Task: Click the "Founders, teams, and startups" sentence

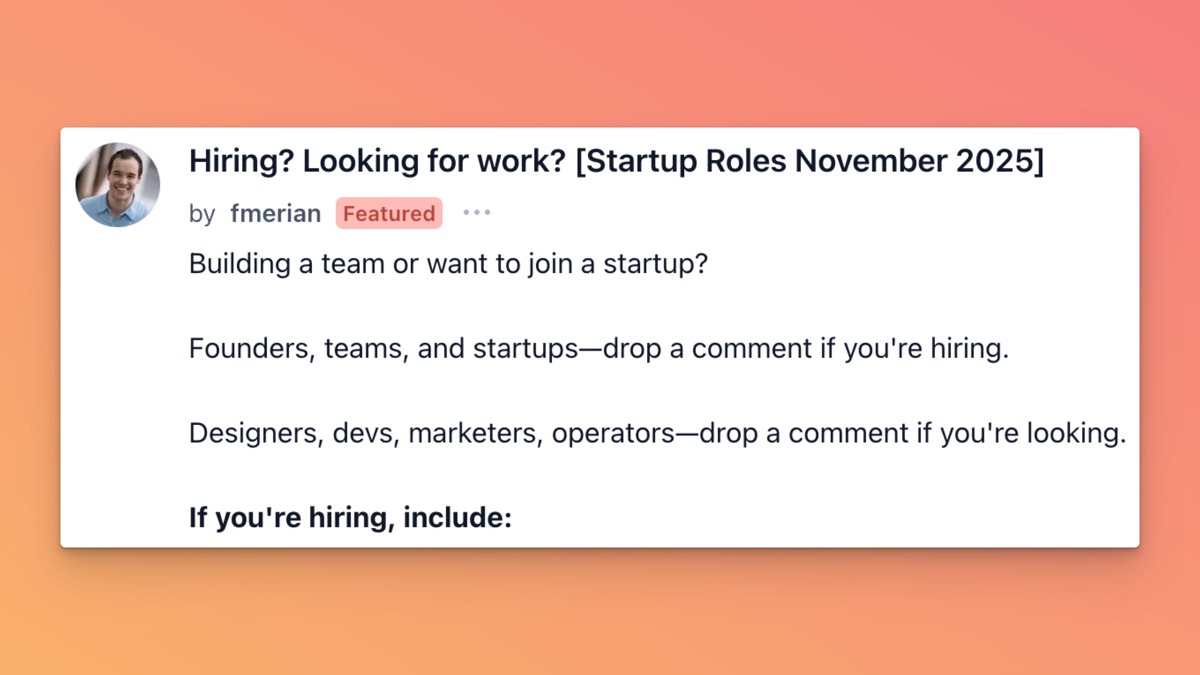Action: click(x=599, y=349)
